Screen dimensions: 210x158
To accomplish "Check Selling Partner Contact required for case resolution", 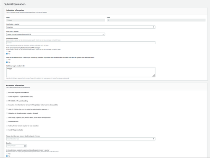I will click(7, 126).
